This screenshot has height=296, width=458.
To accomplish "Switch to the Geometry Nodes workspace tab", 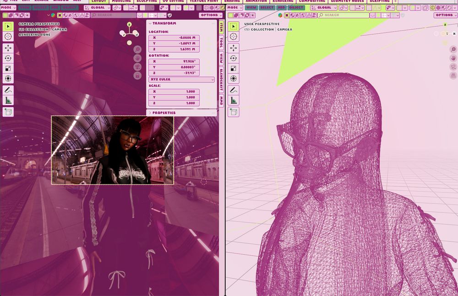I will click(x=347, y=1).
